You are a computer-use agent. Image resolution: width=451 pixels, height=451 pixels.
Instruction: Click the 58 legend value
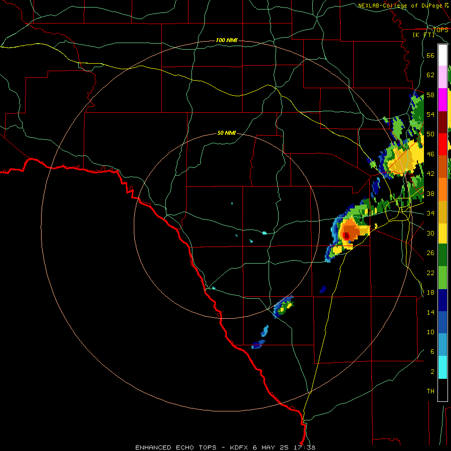pyautogui.click(x=430, y=95)
